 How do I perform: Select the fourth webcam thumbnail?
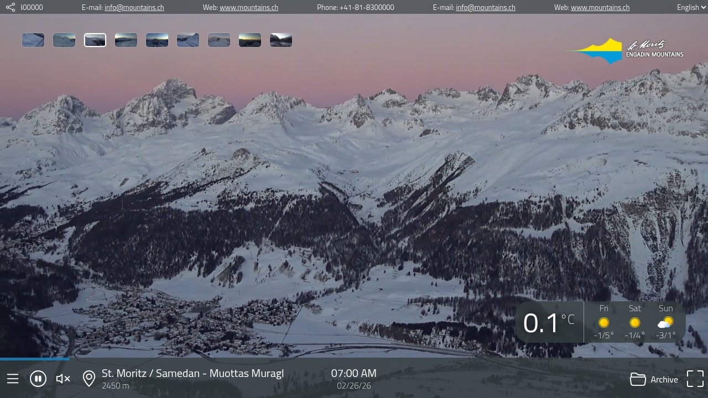[x=126, y=40]
